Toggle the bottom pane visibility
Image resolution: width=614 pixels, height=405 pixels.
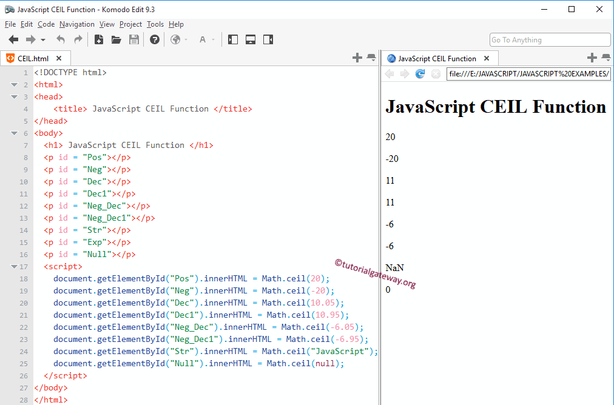tap(250, 39)
